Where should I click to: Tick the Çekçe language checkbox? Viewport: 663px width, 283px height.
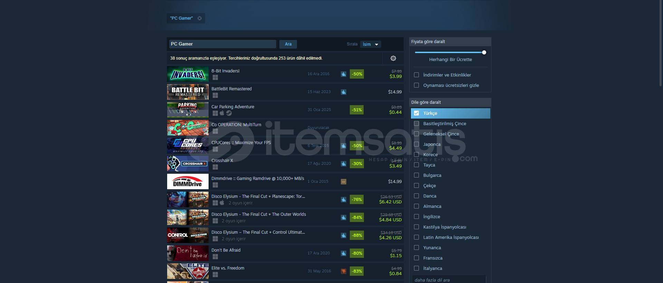pyautogui.click(x=416, y=185)
